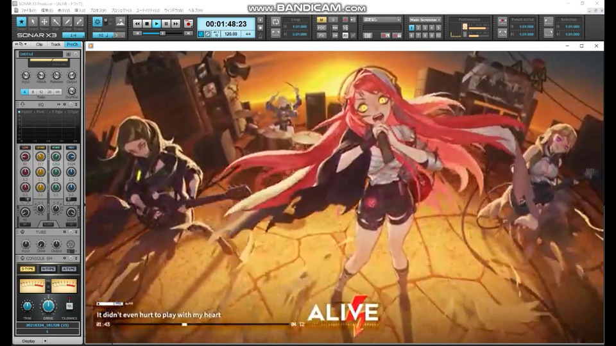The width and height of the screenshot is (616, 346).
Task: Adjust the transport position slider
Action: [162, 34]
